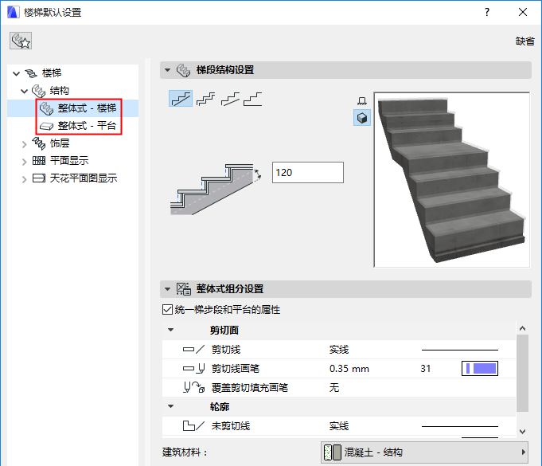This screenshot has height=466, width=542.
Task: Click the properties list scrollbar thumb
Action: click(x=522, y=373)
